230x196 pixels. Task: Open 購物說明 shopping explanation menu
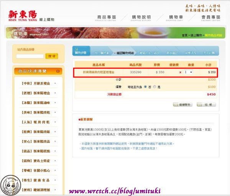pyautogui.click(x=141, y=18)
